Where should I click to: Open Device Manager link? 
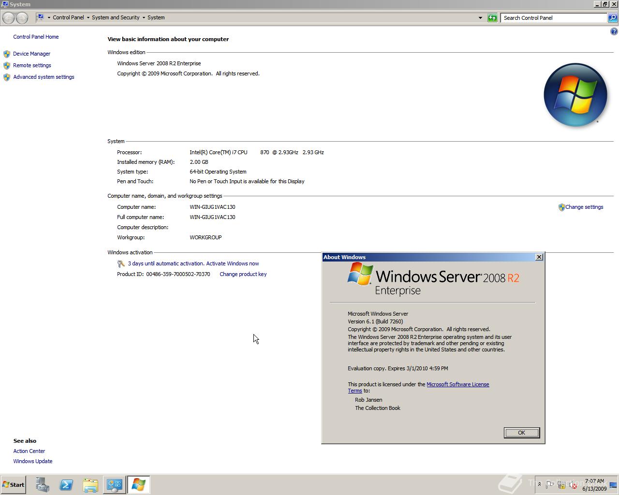pos(31,54)
